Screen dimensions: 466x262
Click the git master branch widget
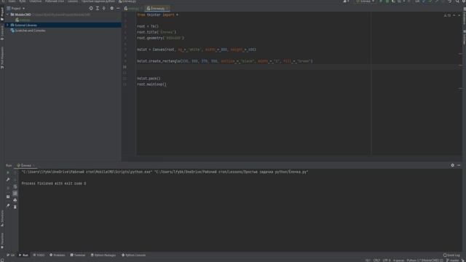453,261
